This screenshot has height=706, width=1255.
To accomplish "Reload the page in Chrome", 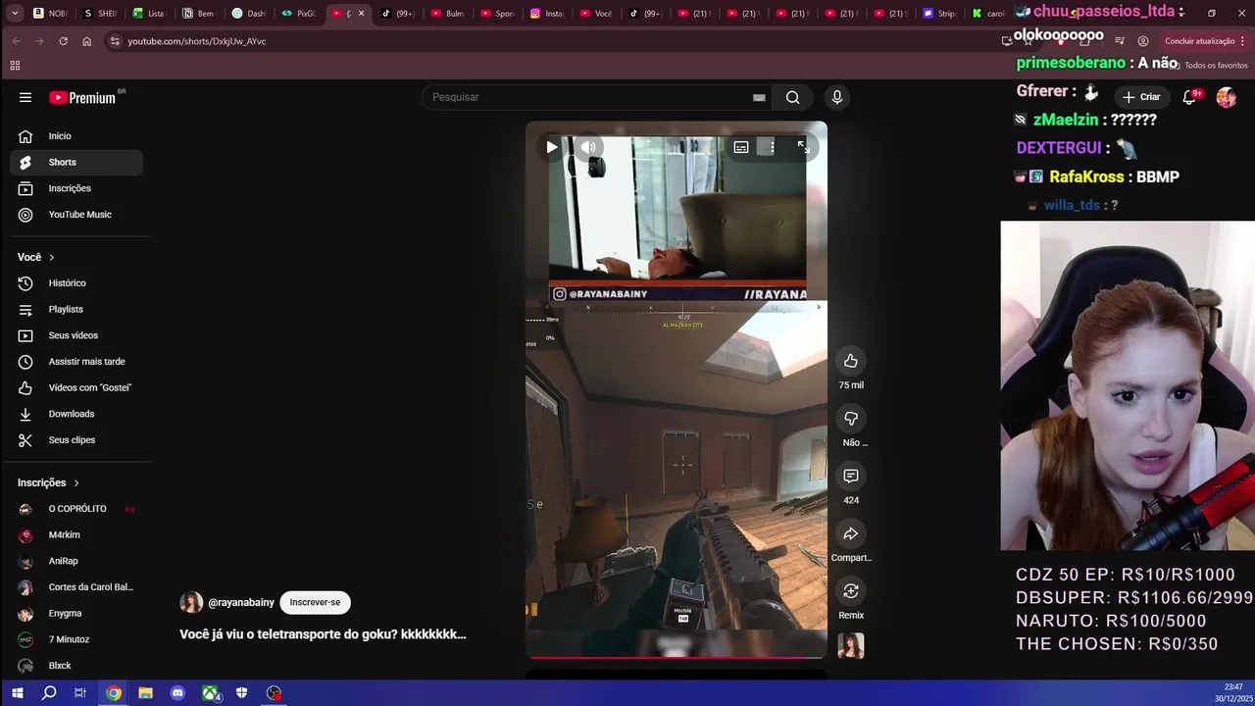I will coord(63,41).
